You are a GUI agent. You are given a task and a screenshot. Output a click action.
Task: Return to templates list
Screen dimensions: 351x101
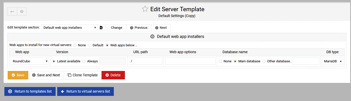click(30, 91)
